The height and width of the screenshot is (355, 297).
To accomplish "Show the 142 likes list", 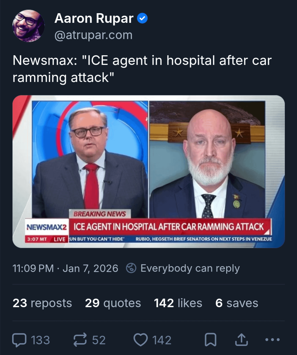I will (178, 303).
